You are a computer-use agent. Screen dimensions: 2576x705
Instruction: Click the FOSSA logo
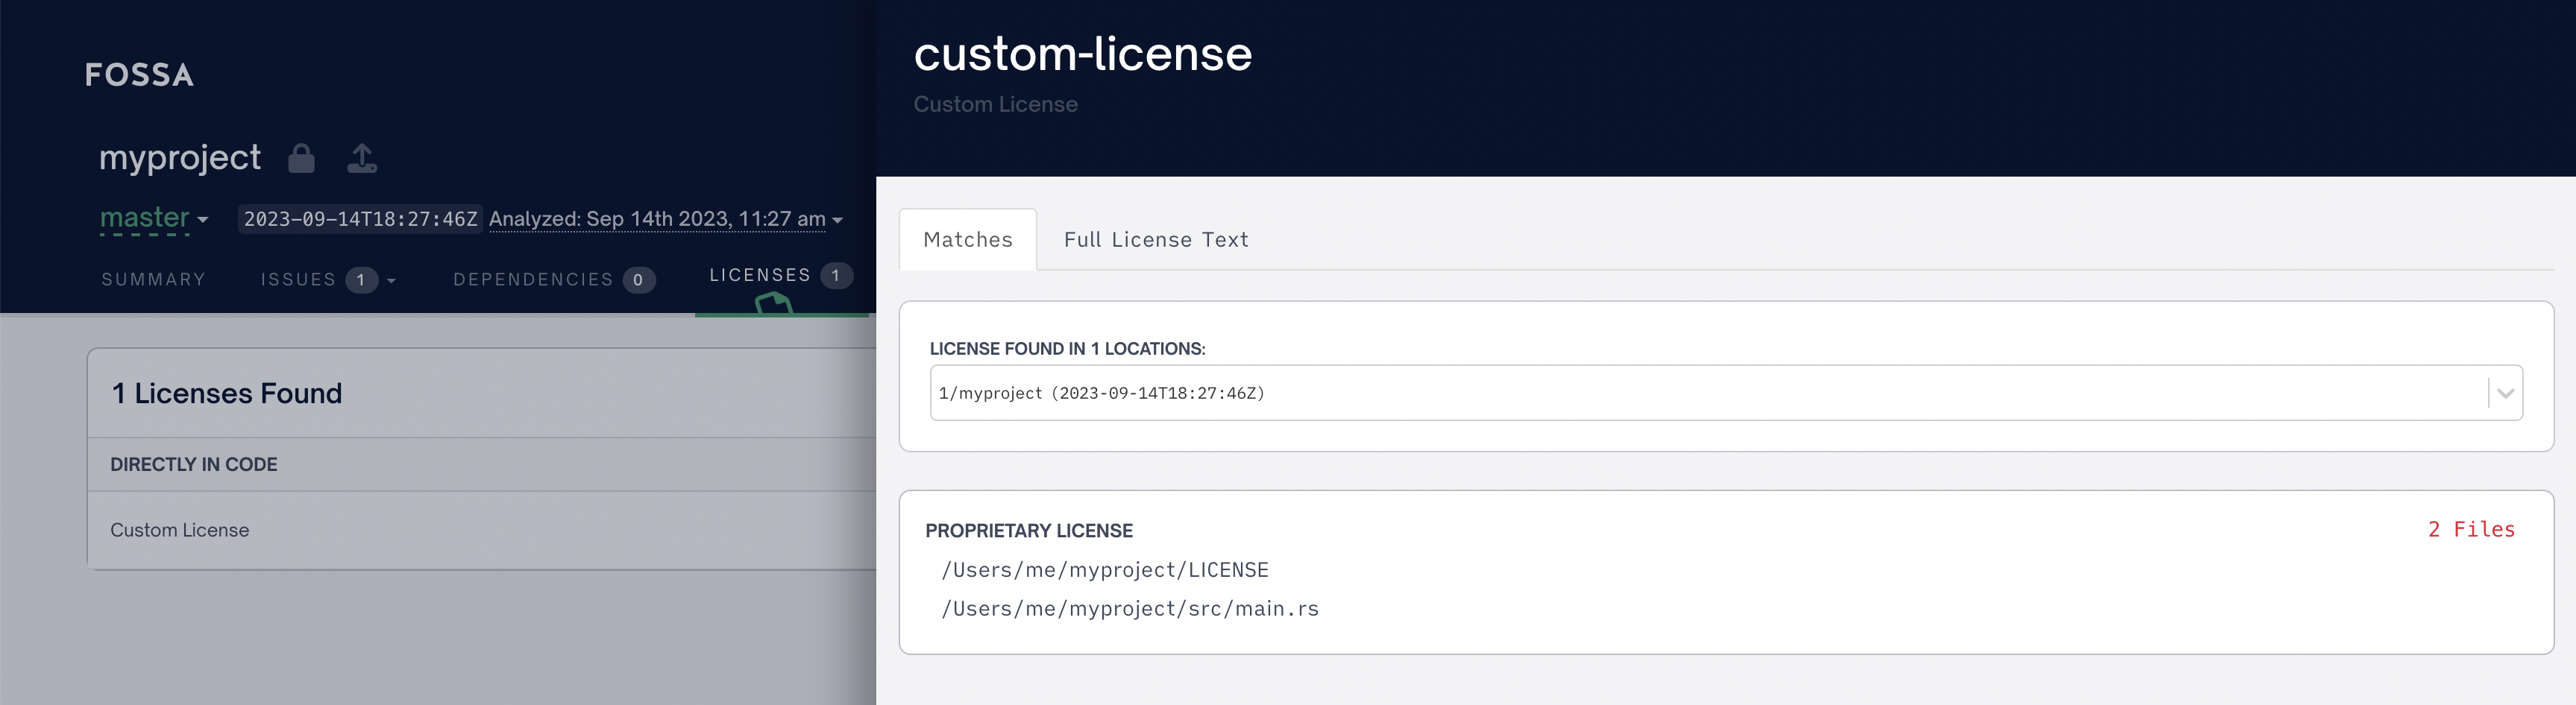[139, 75]
